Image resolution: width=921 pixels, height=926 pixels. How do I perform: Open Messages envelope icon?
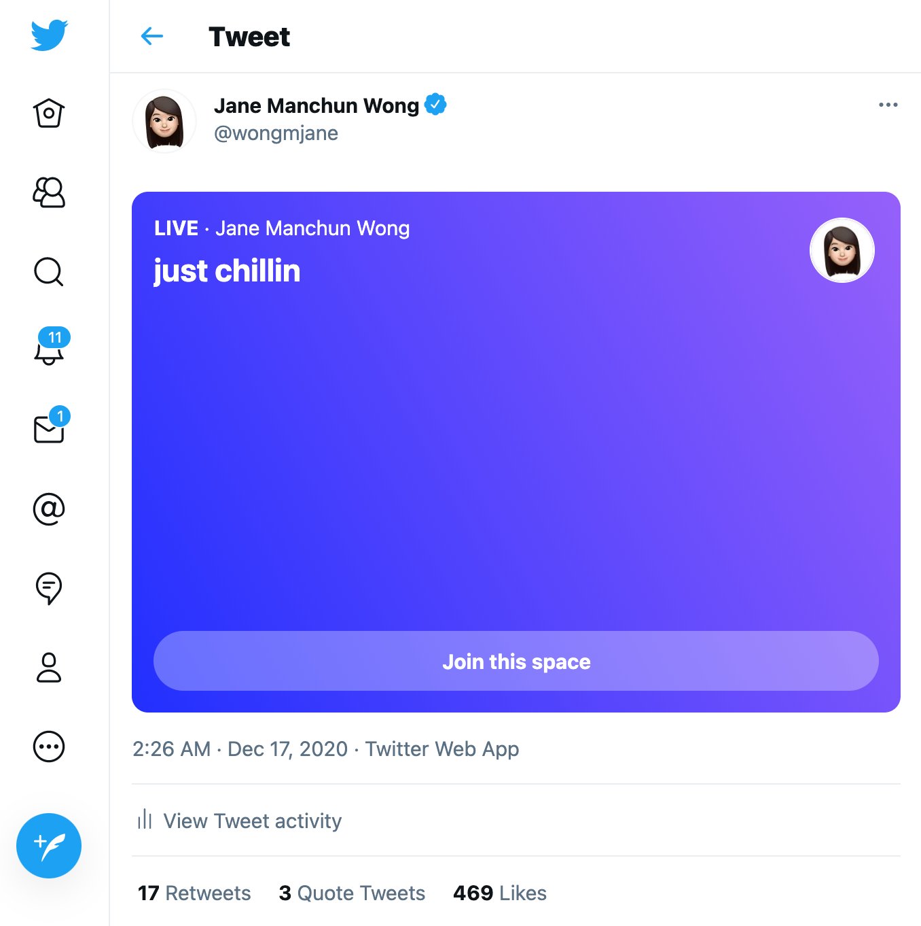pyautogui.click(x=49, y=429)
